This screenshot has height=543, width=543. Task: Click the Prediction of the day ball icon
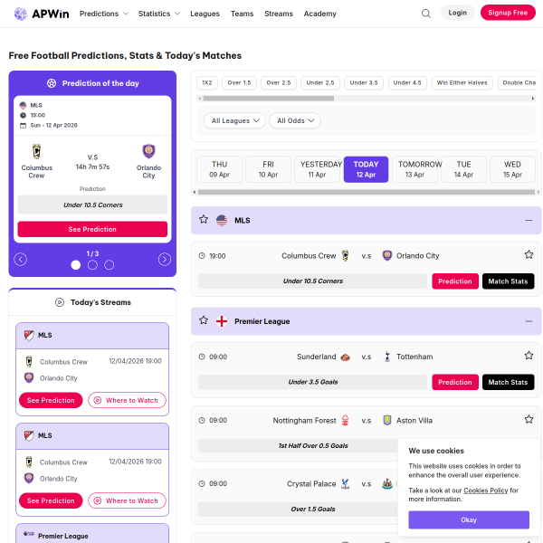point(52,83)
